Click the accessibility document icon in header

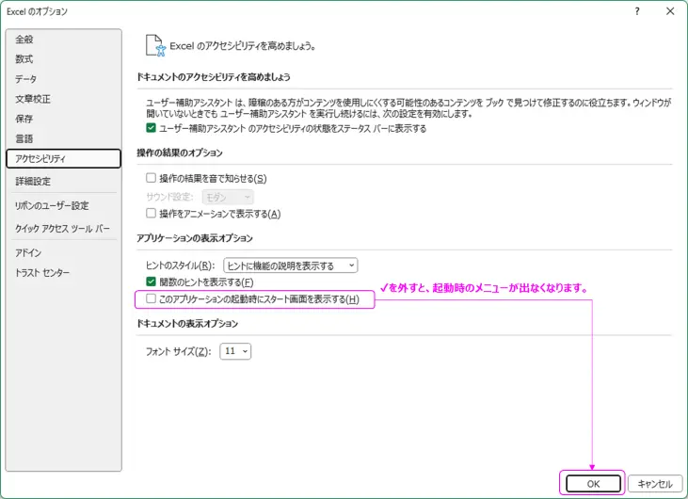click(x=156, y=45)
